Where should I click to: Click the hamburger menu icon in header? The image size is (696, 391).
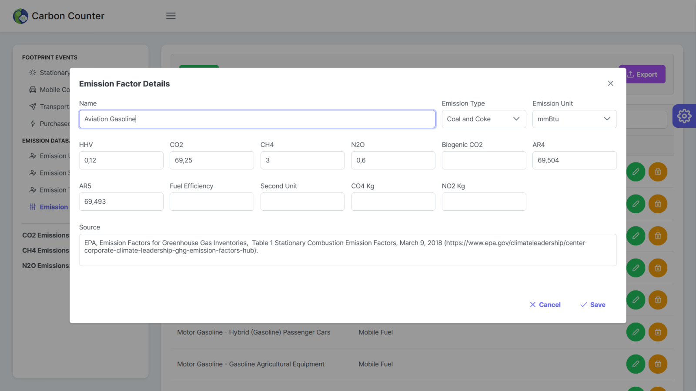point(171,16)
